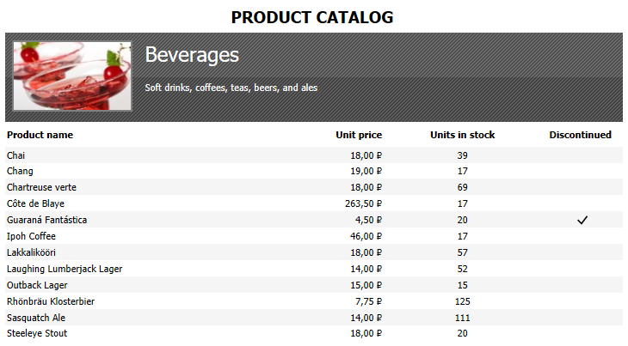Click the Beverages category cocktail image
The image size is (628, 346).
(72, 76)
